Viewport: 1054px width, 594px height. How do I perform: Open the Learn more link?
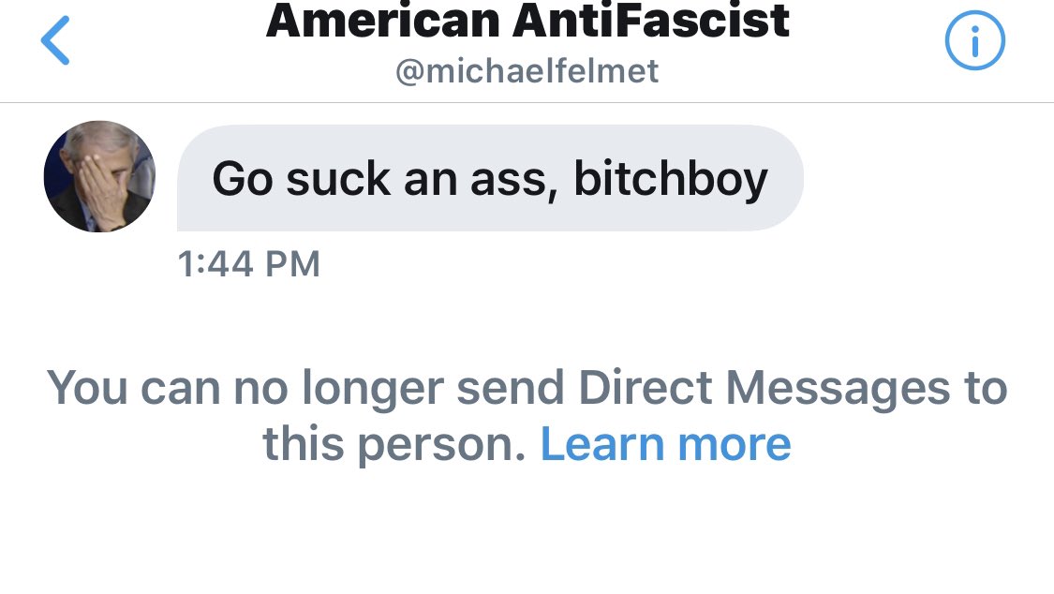[665, 444]
